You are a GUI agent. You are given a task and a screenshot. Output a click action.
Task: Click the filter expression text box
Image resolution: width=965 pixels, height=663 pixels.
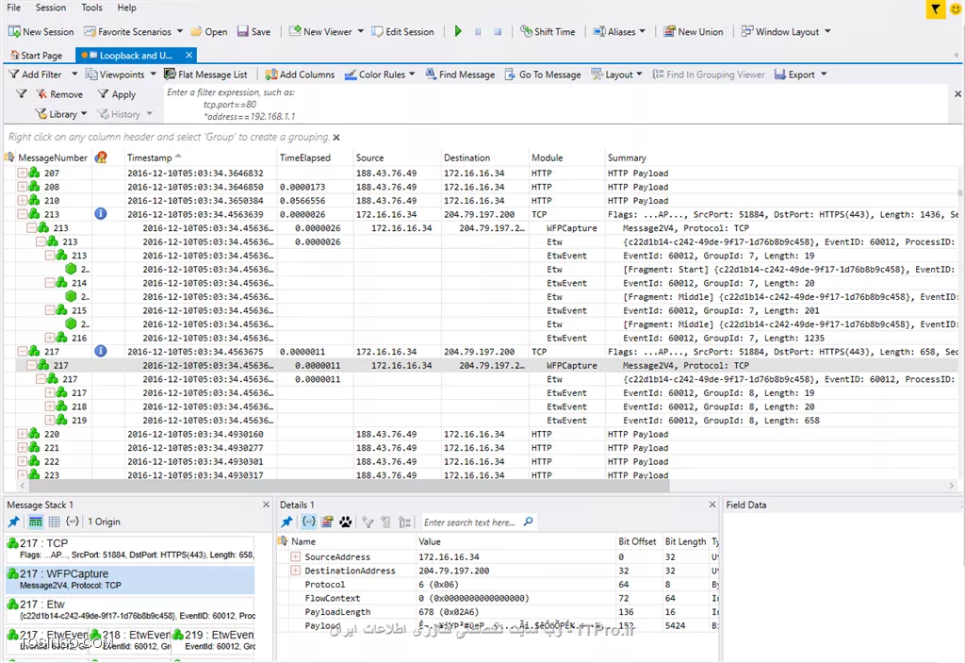pyautogui.click(x=554, y=104)
